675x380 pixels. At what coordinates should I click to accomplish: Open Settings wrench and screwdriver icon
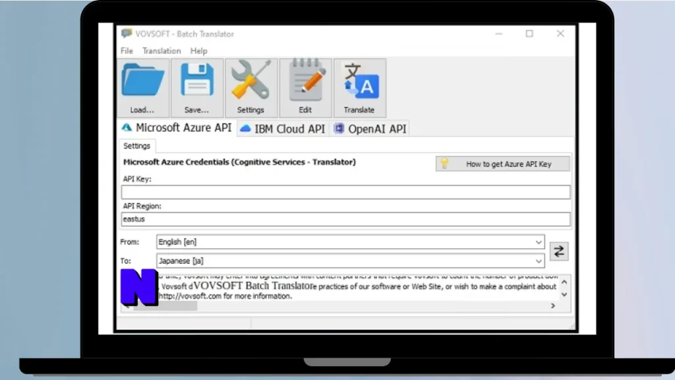[250, 80]
